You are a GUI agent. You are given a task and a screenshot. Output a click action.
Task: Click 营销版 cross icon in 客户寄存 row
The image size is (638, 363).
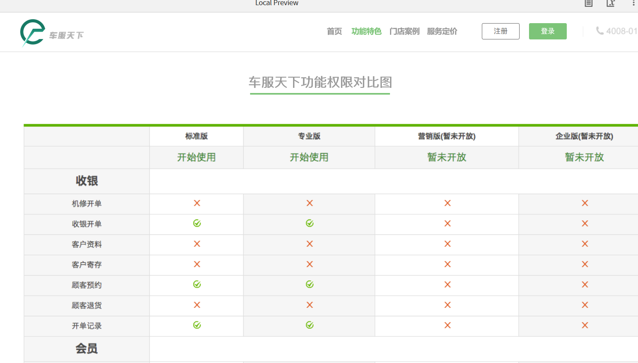(x=448, y=264)
